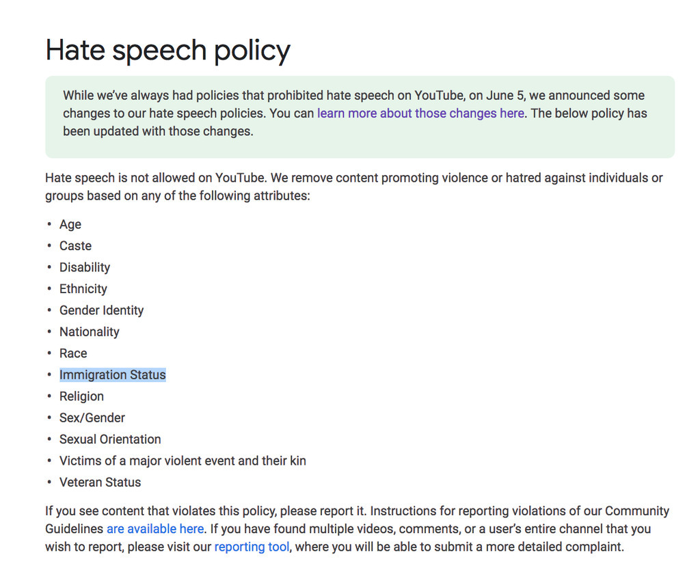
Task: Click the "Nationality" list item
Action: coord(90,332)
